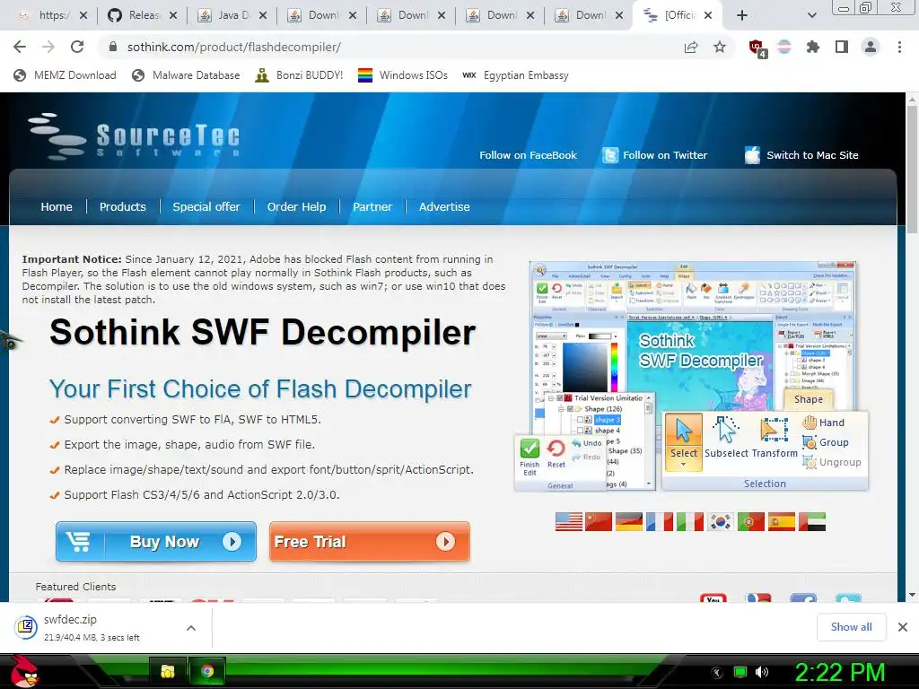Click the Twitter bird icon
The width and height of the screenshot is (919, 689).
click(610, 155)
